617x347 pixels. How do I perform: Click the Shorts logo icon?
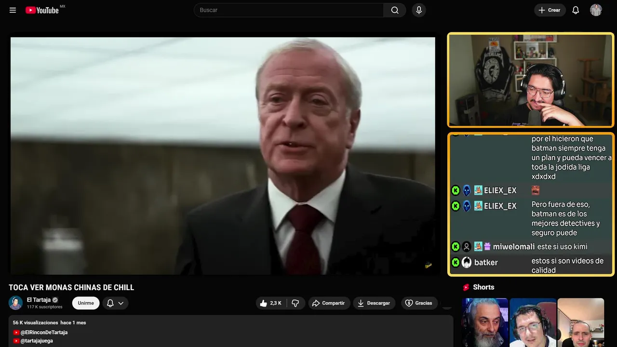click(466, 287)
